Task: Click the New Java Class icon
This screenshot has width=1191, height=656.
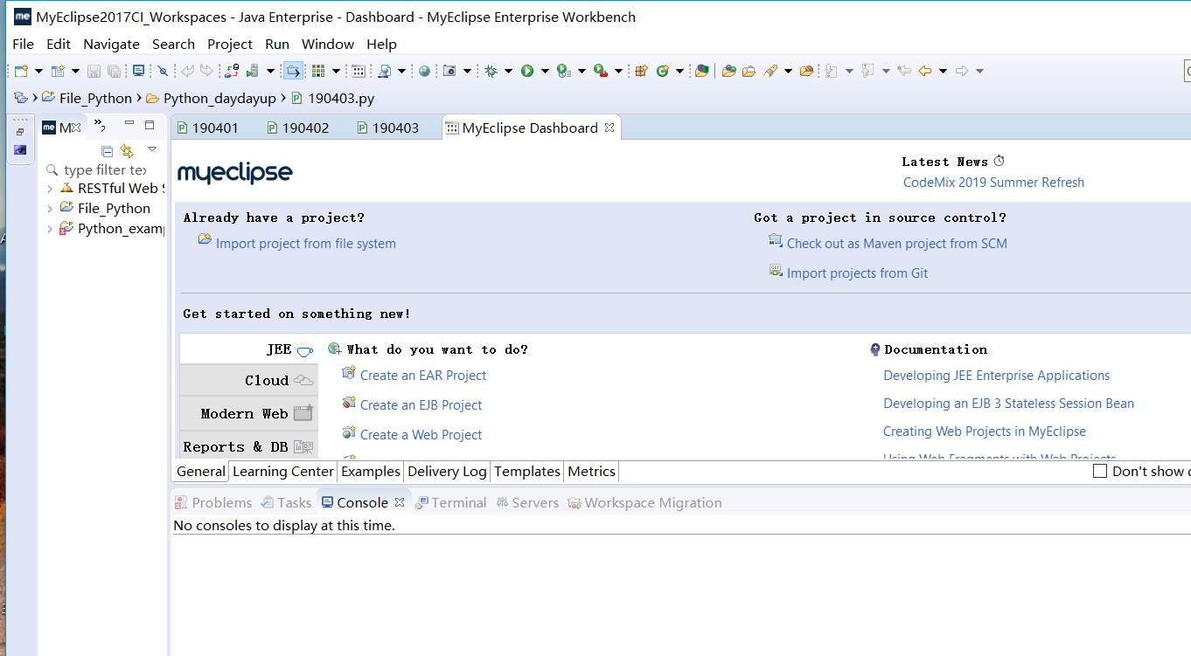Action: pyautogui.click(x=663, y=71)
